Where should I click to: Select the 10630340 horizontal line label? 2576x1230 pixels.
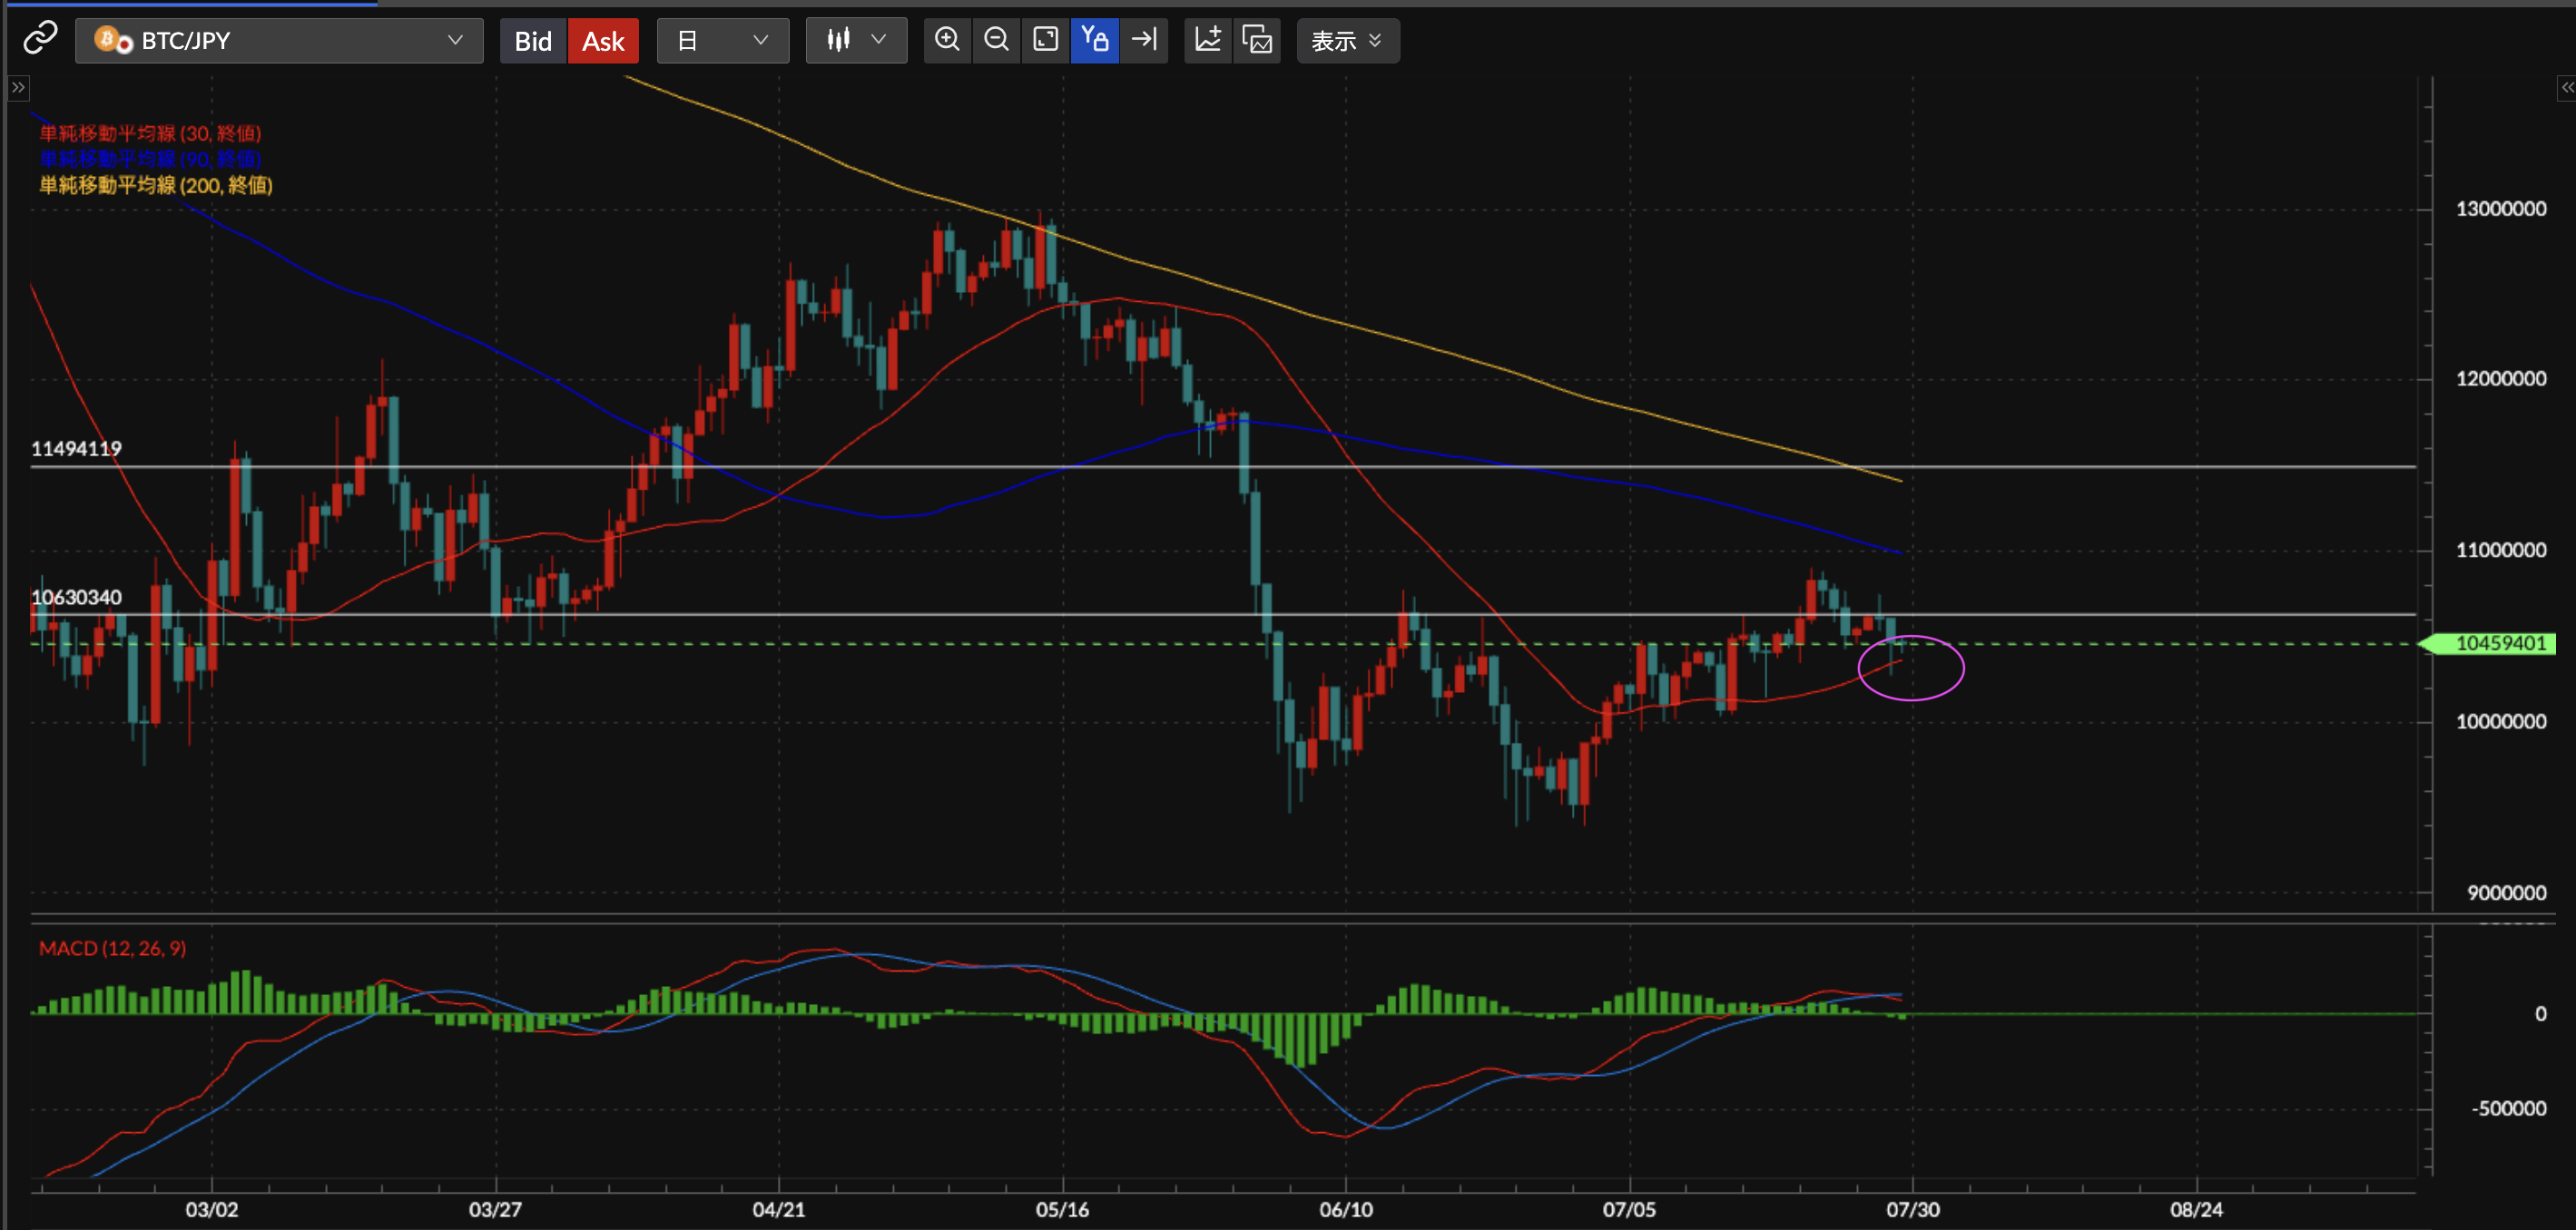[x=76, y=598]
